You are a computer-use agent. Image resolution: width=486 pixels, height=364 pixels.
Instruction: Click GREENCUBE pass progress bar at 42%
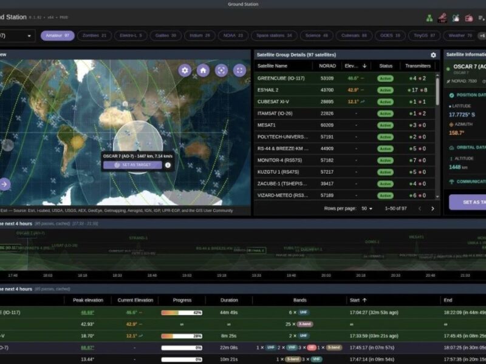(181, 312)
